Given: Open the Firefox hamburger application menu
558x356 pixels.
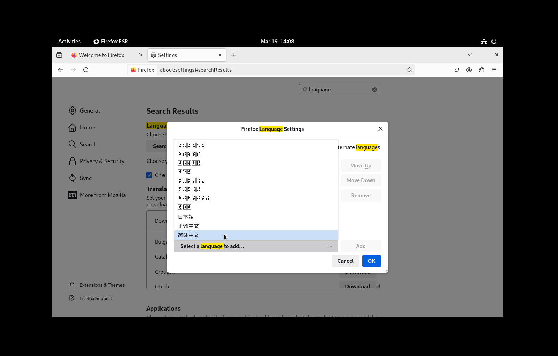Looking at the screenshot, I should coord(494,70).
